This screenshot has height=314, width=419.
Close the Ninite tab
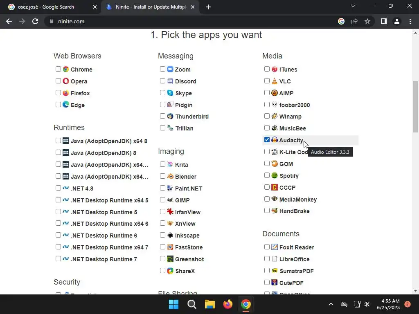click(193, 7)
